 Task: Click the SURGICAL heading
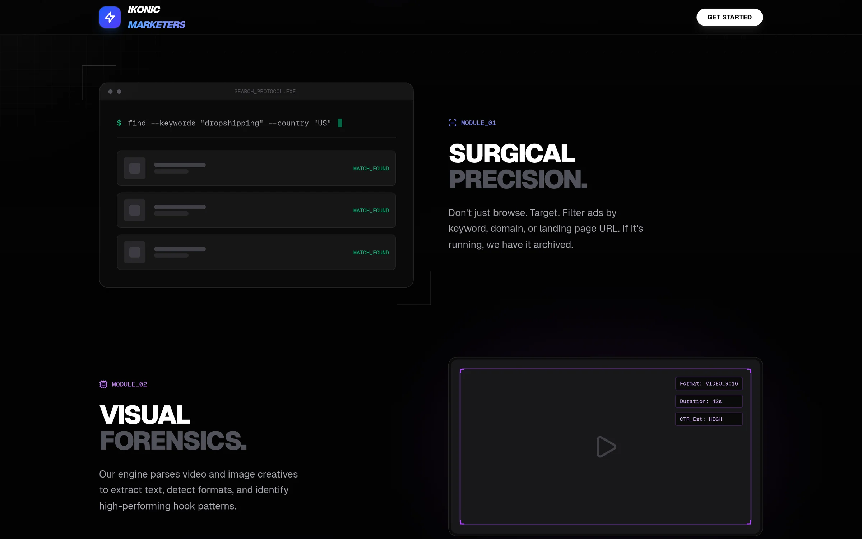511,153
